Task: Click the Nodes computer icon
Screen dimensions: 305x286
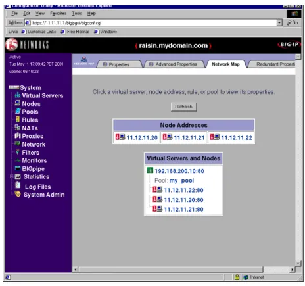Action: point(18,103)
